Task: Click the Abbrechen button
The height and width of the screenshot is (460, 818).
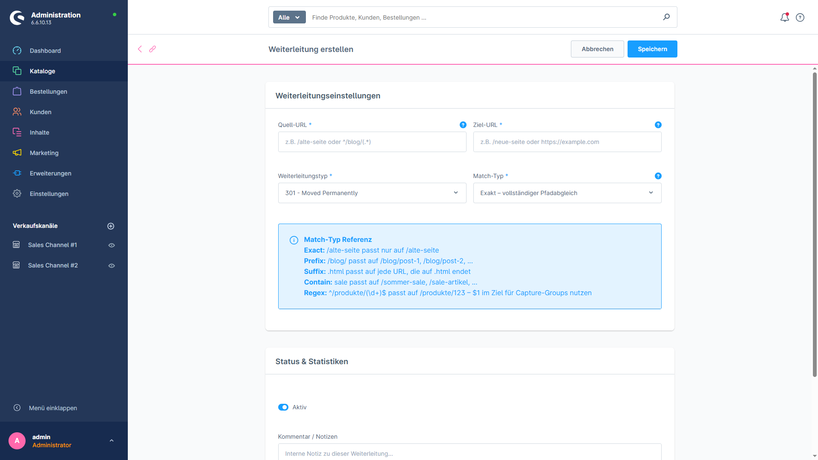Action: pyautogui.click(x=597, y=49)
